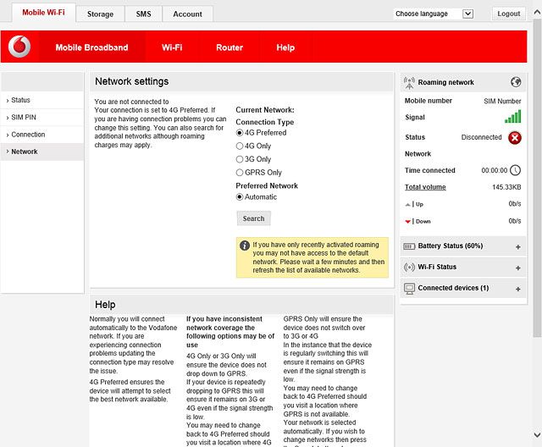The image size is (542, 447).
Task: Open the Account tab
Action: (188, 14)
